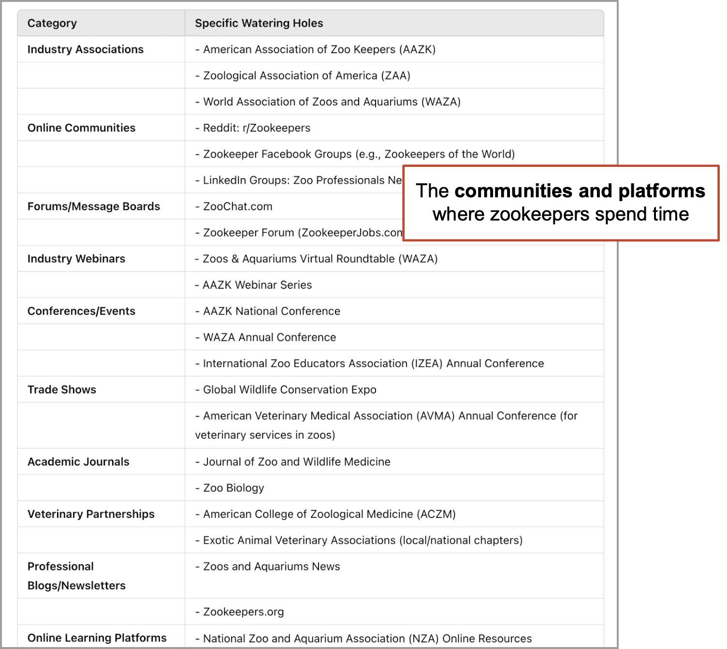
Task: Select the 'Zoo Biology' entry
Action: click(230, 487)
